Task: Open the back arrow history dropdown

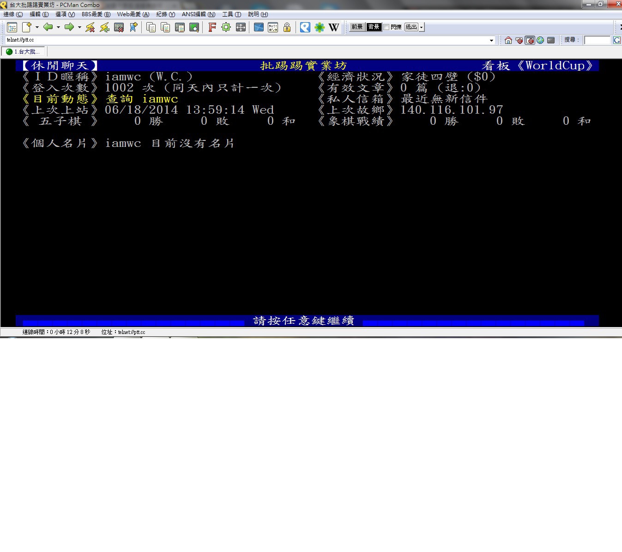Action: click(x=58, y=27)
